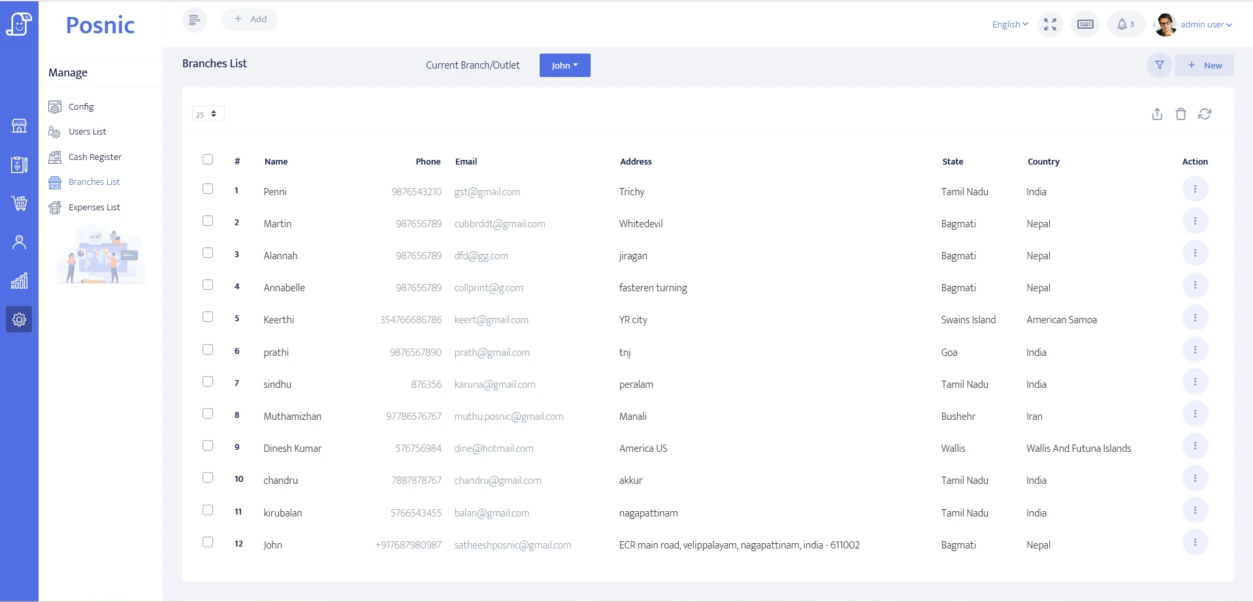This screenshot has height=602, width=1253.
Task: Expand the English language dropdown
Action: pos(1009,25)
